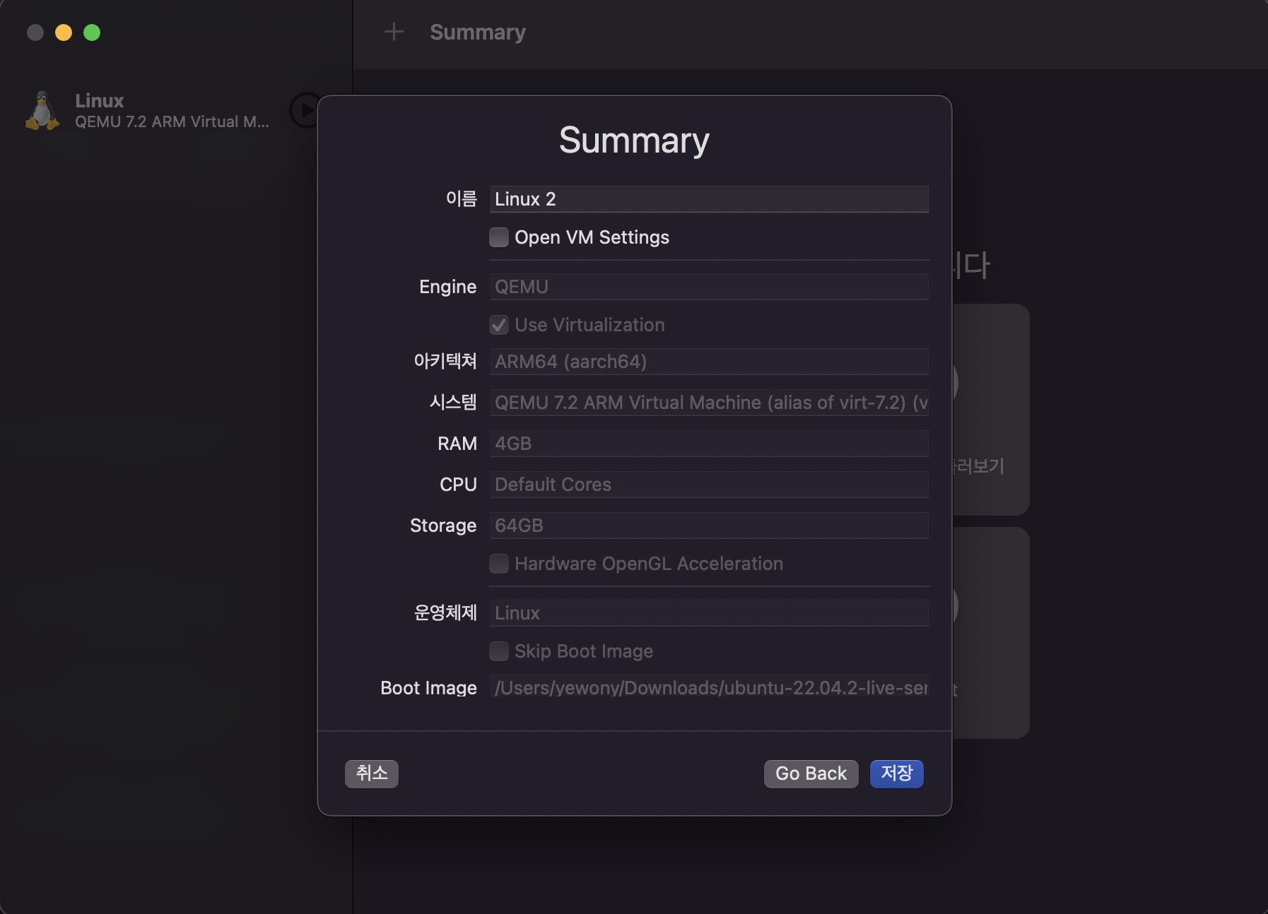Select the Linux VM entry in sidebar

tap(172, 111)
